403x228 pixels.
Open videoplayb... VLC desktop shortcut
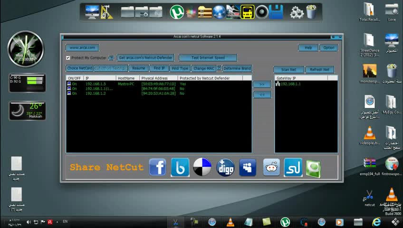tap(369, 135)
